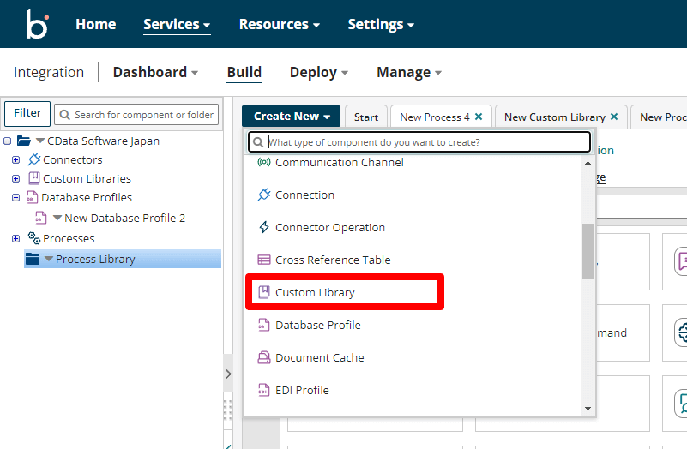Click the Database Profile icon in list

tap(264, 326)
